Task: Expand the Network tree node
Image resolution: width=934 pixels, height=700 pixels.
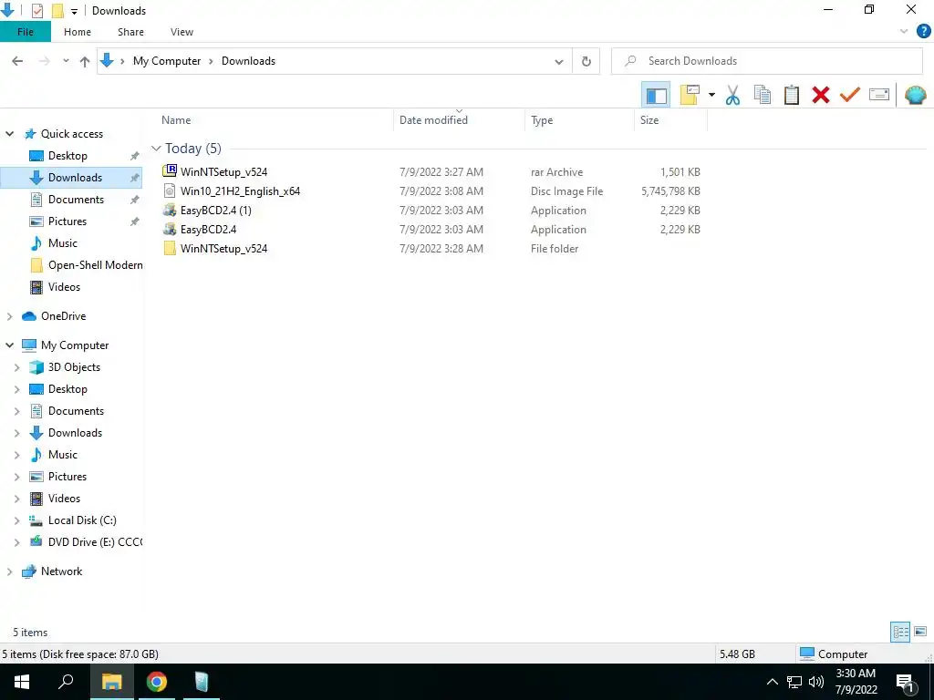Action: (9, 571)
